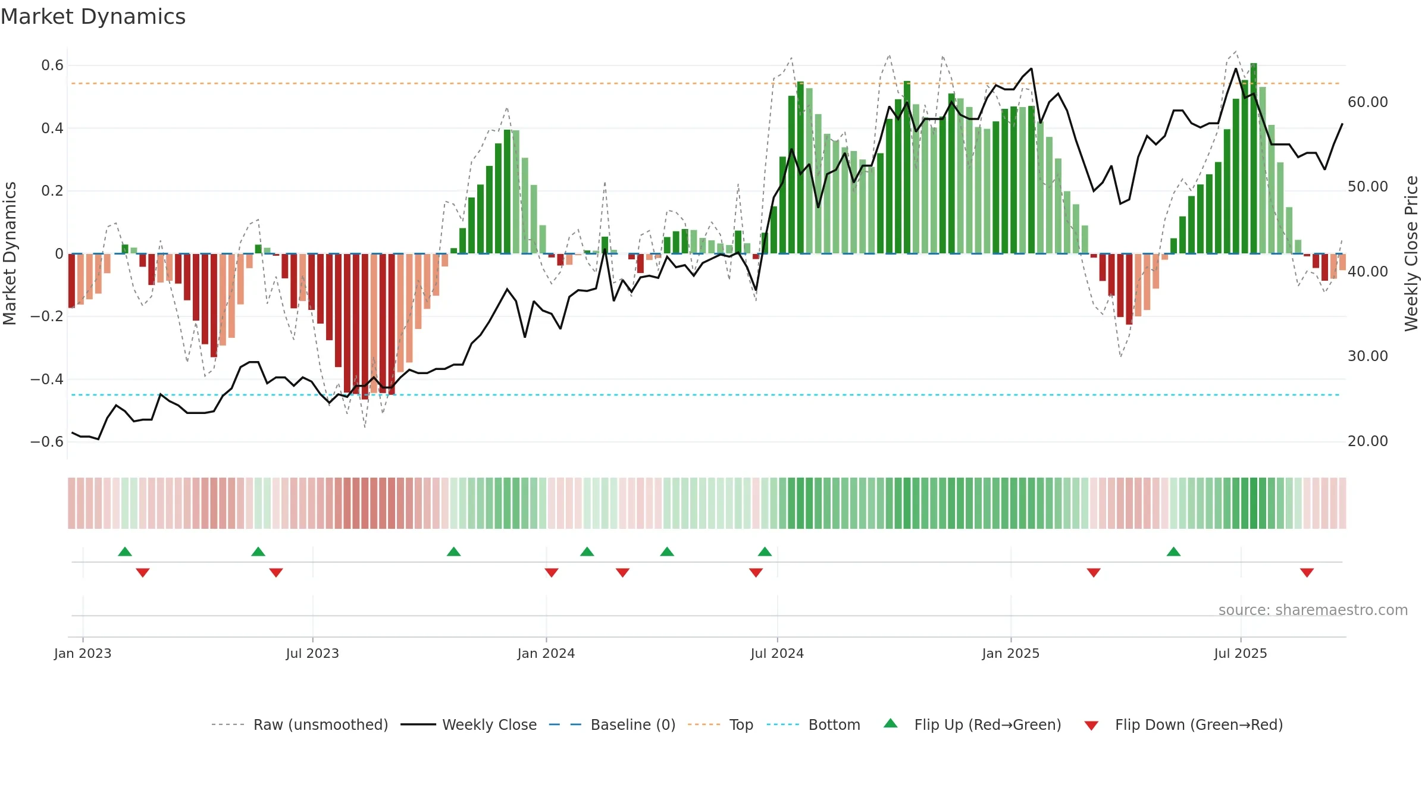Screen dimensions: 1428x803
Task: Click the Flip Down marker just after Jan 2024
Action: 552,573
